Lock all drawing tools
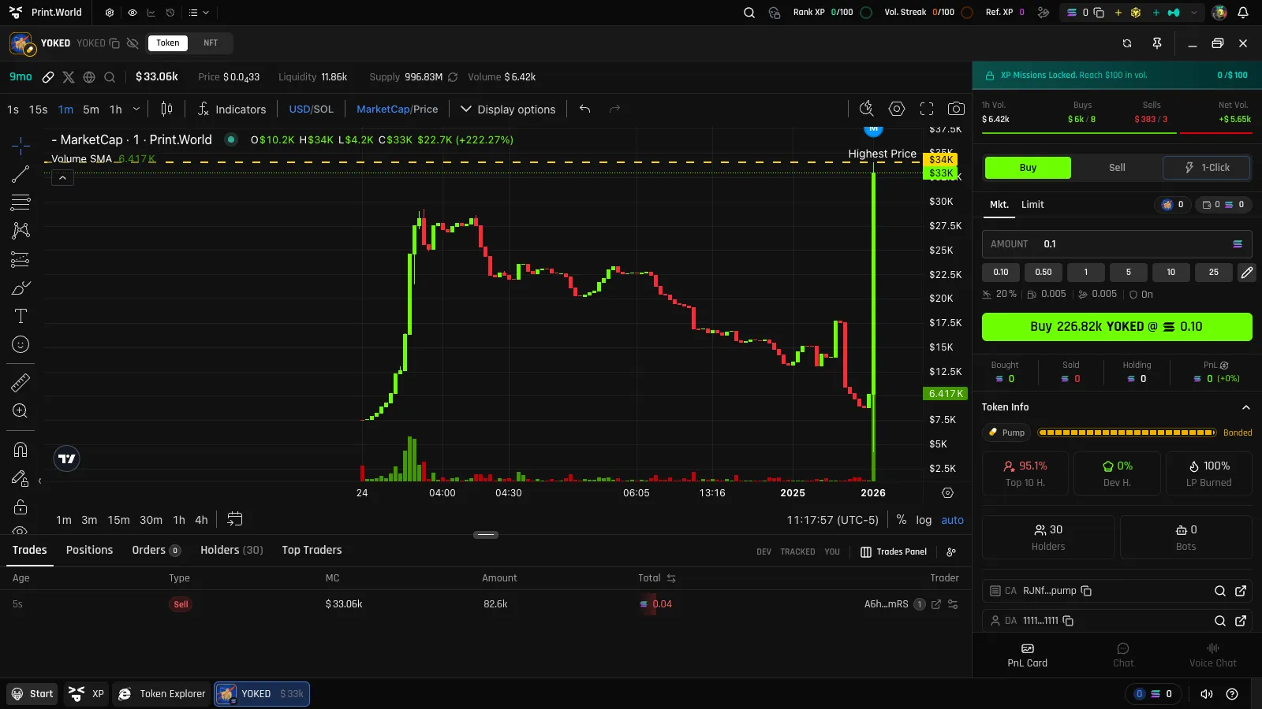The width and height of the screenshot is (1262, 709). [x=21, y=507]
